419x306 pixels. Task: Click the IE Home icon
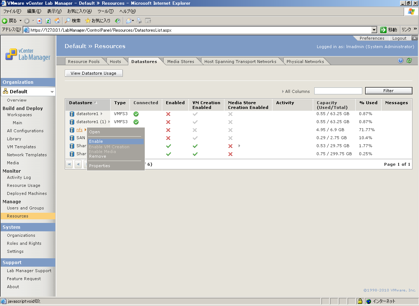pyautogui.click(x=57, y=21)
